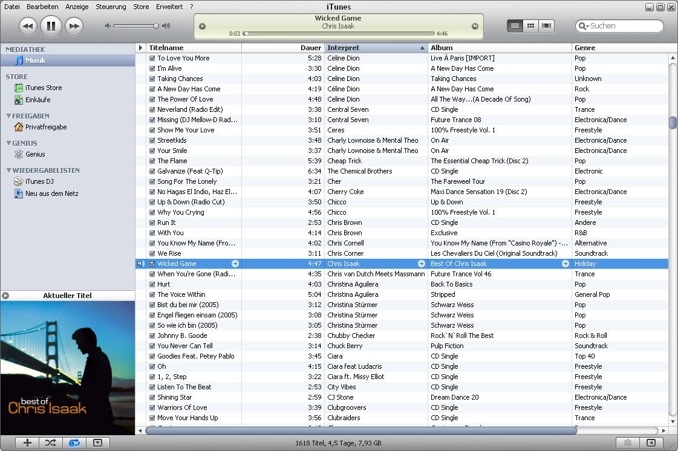
Task: Open the search field dropdown magnifier
Action: point(584,27)
